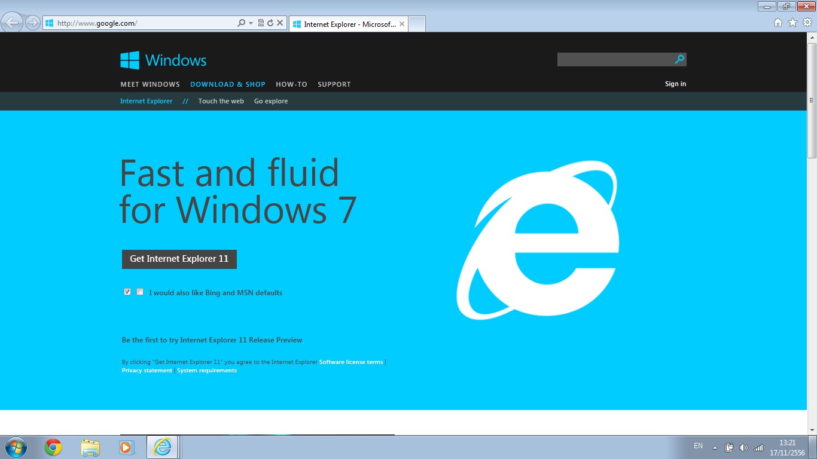
Task: Click the site search text box
Action: 615,59
